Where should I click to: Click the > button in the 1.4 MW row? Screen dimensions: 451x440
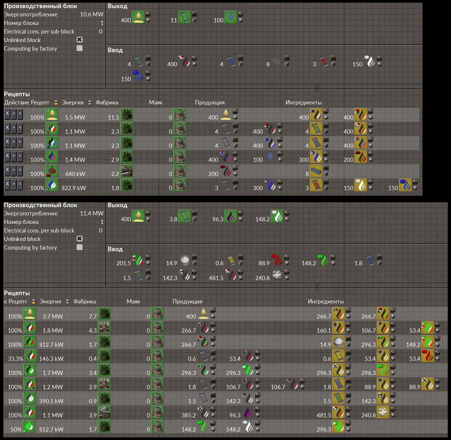[x=14, y=157]
